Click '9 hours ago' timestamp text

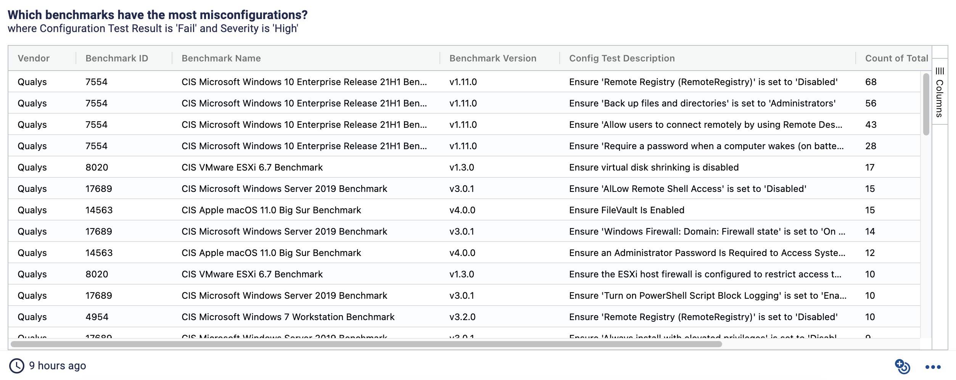click(x=58, y=366)
